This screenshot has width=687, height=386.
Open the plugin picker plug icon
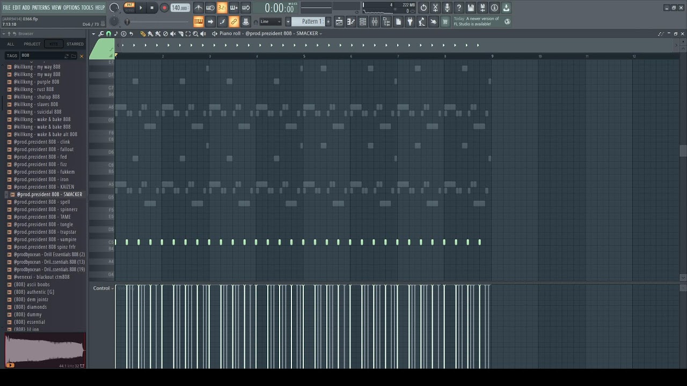point(410,21)
